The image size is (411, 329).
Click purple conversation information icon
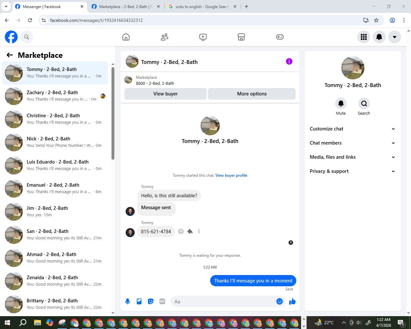coord(289,61)
